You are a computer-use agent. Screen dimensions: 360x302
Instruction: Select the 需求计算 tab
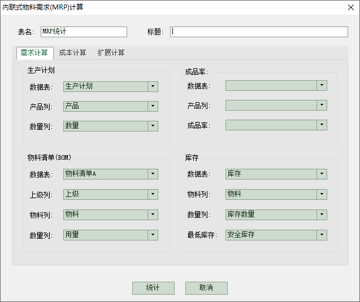pos(34,53)
